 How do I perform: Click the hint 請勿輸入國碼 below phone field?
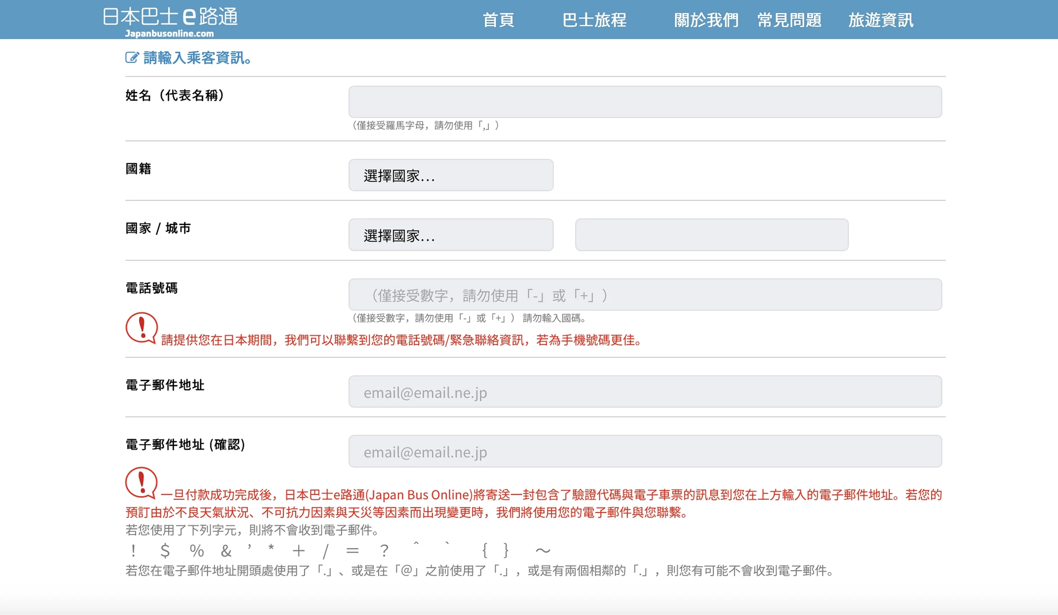coord(555,318)
